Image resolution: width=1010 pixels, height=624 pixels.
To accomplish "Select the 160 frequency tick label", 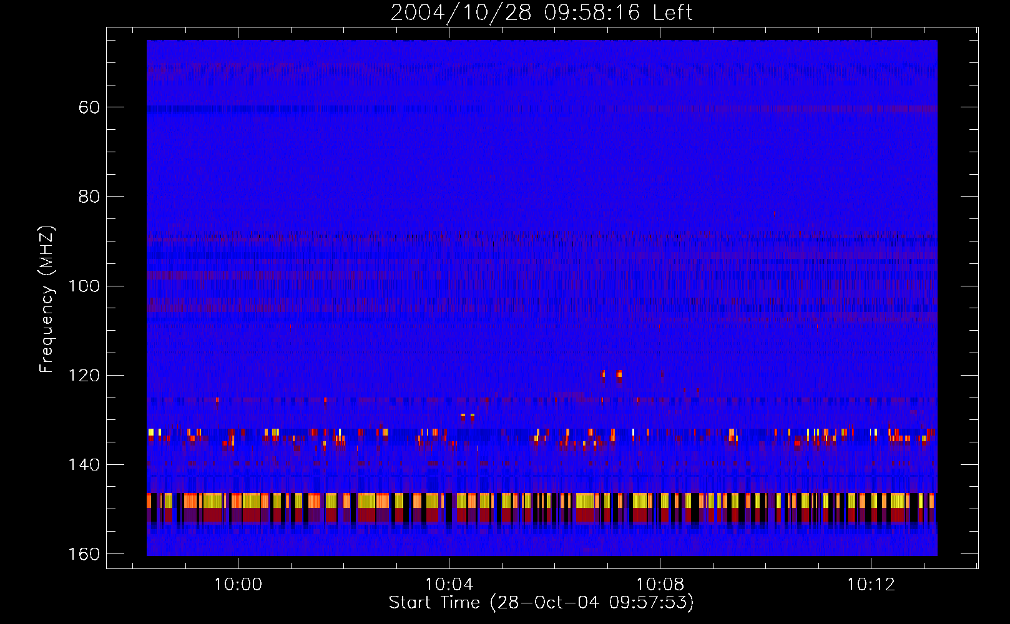I will coord(84,554).
